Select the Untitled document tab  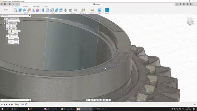pyautogui.click(x=97, y=4)
